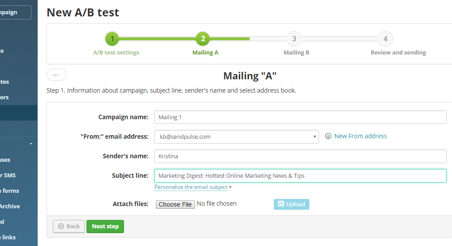The image size is (452, 246).
Task: Go to the A/B test settings step label
Action: (116, 52)
